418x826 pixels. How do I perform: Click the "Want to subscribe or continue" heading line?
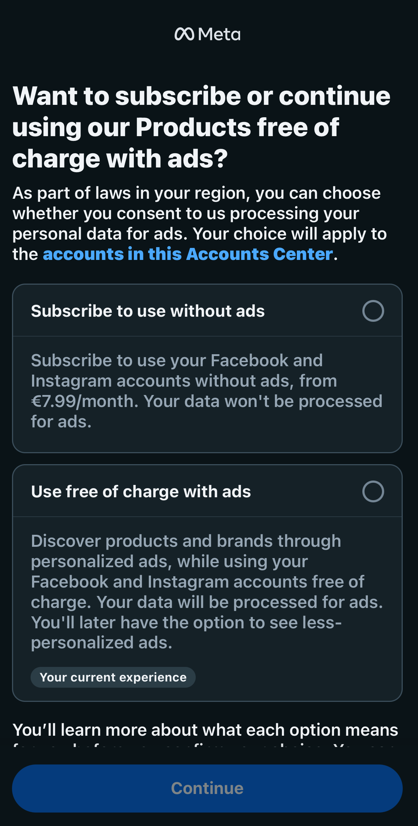pos(201,96)
